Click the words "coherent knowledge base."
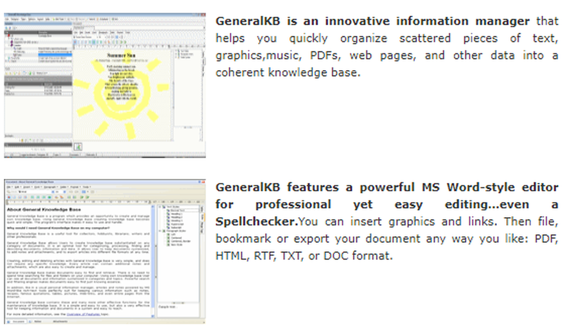Image resolution: width=562 pixels, height=331 pixels. pos(288,72)
